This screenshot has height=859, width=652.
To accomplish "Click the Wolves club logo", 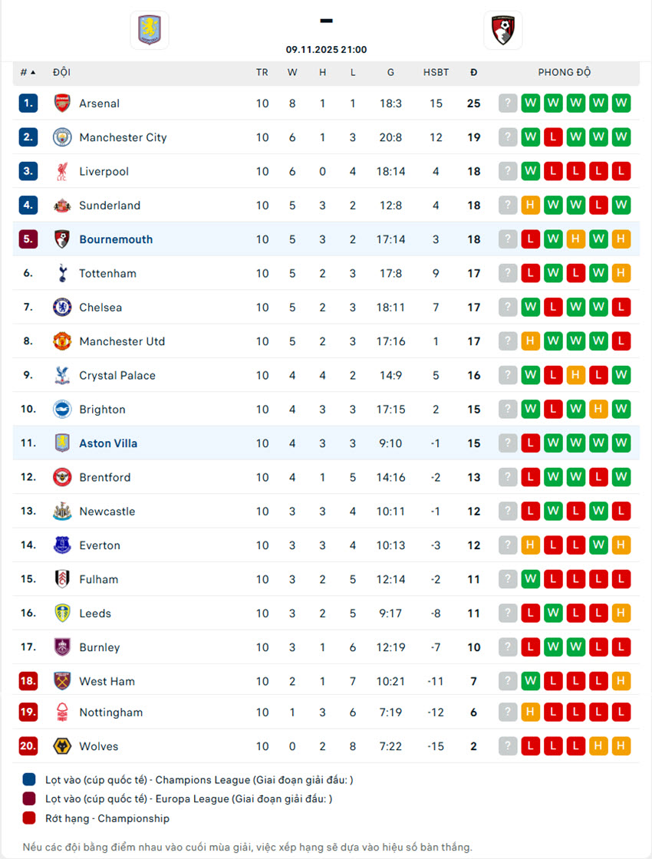I will coord(62,746).
